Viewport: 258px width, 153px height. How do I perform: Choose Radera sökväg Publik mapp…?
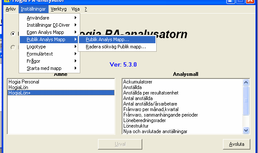point(117,47)
